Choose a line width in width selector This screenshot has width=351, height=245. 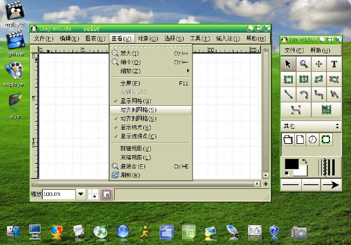(327, 167)
